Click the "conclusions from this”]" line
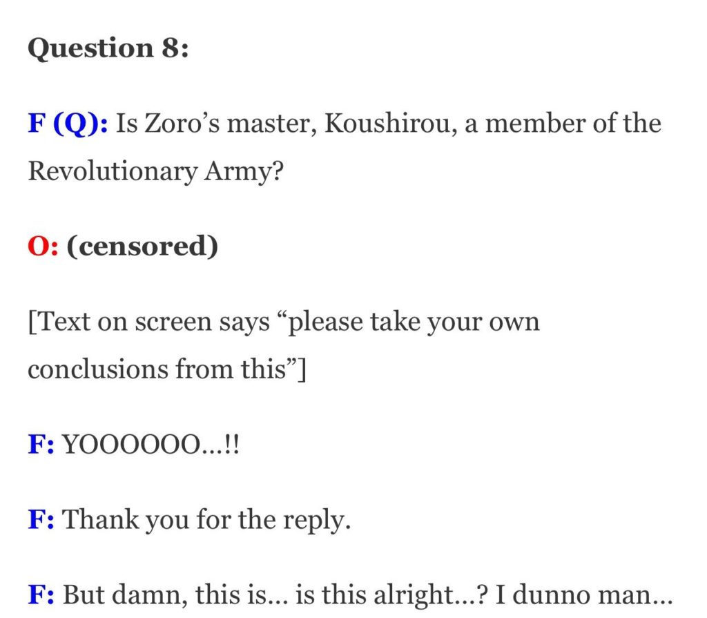Screen dimensions: 707x618 tap(167, 369)
